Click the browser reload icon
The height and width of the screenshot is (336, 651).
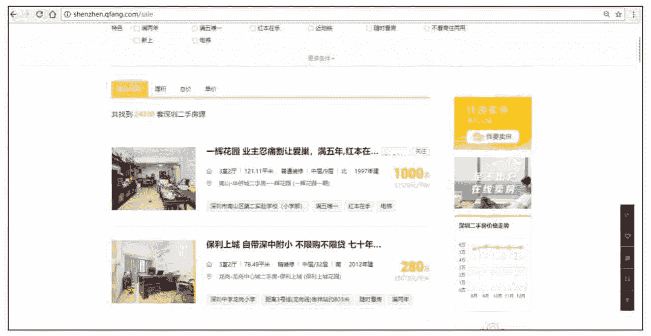39,15
